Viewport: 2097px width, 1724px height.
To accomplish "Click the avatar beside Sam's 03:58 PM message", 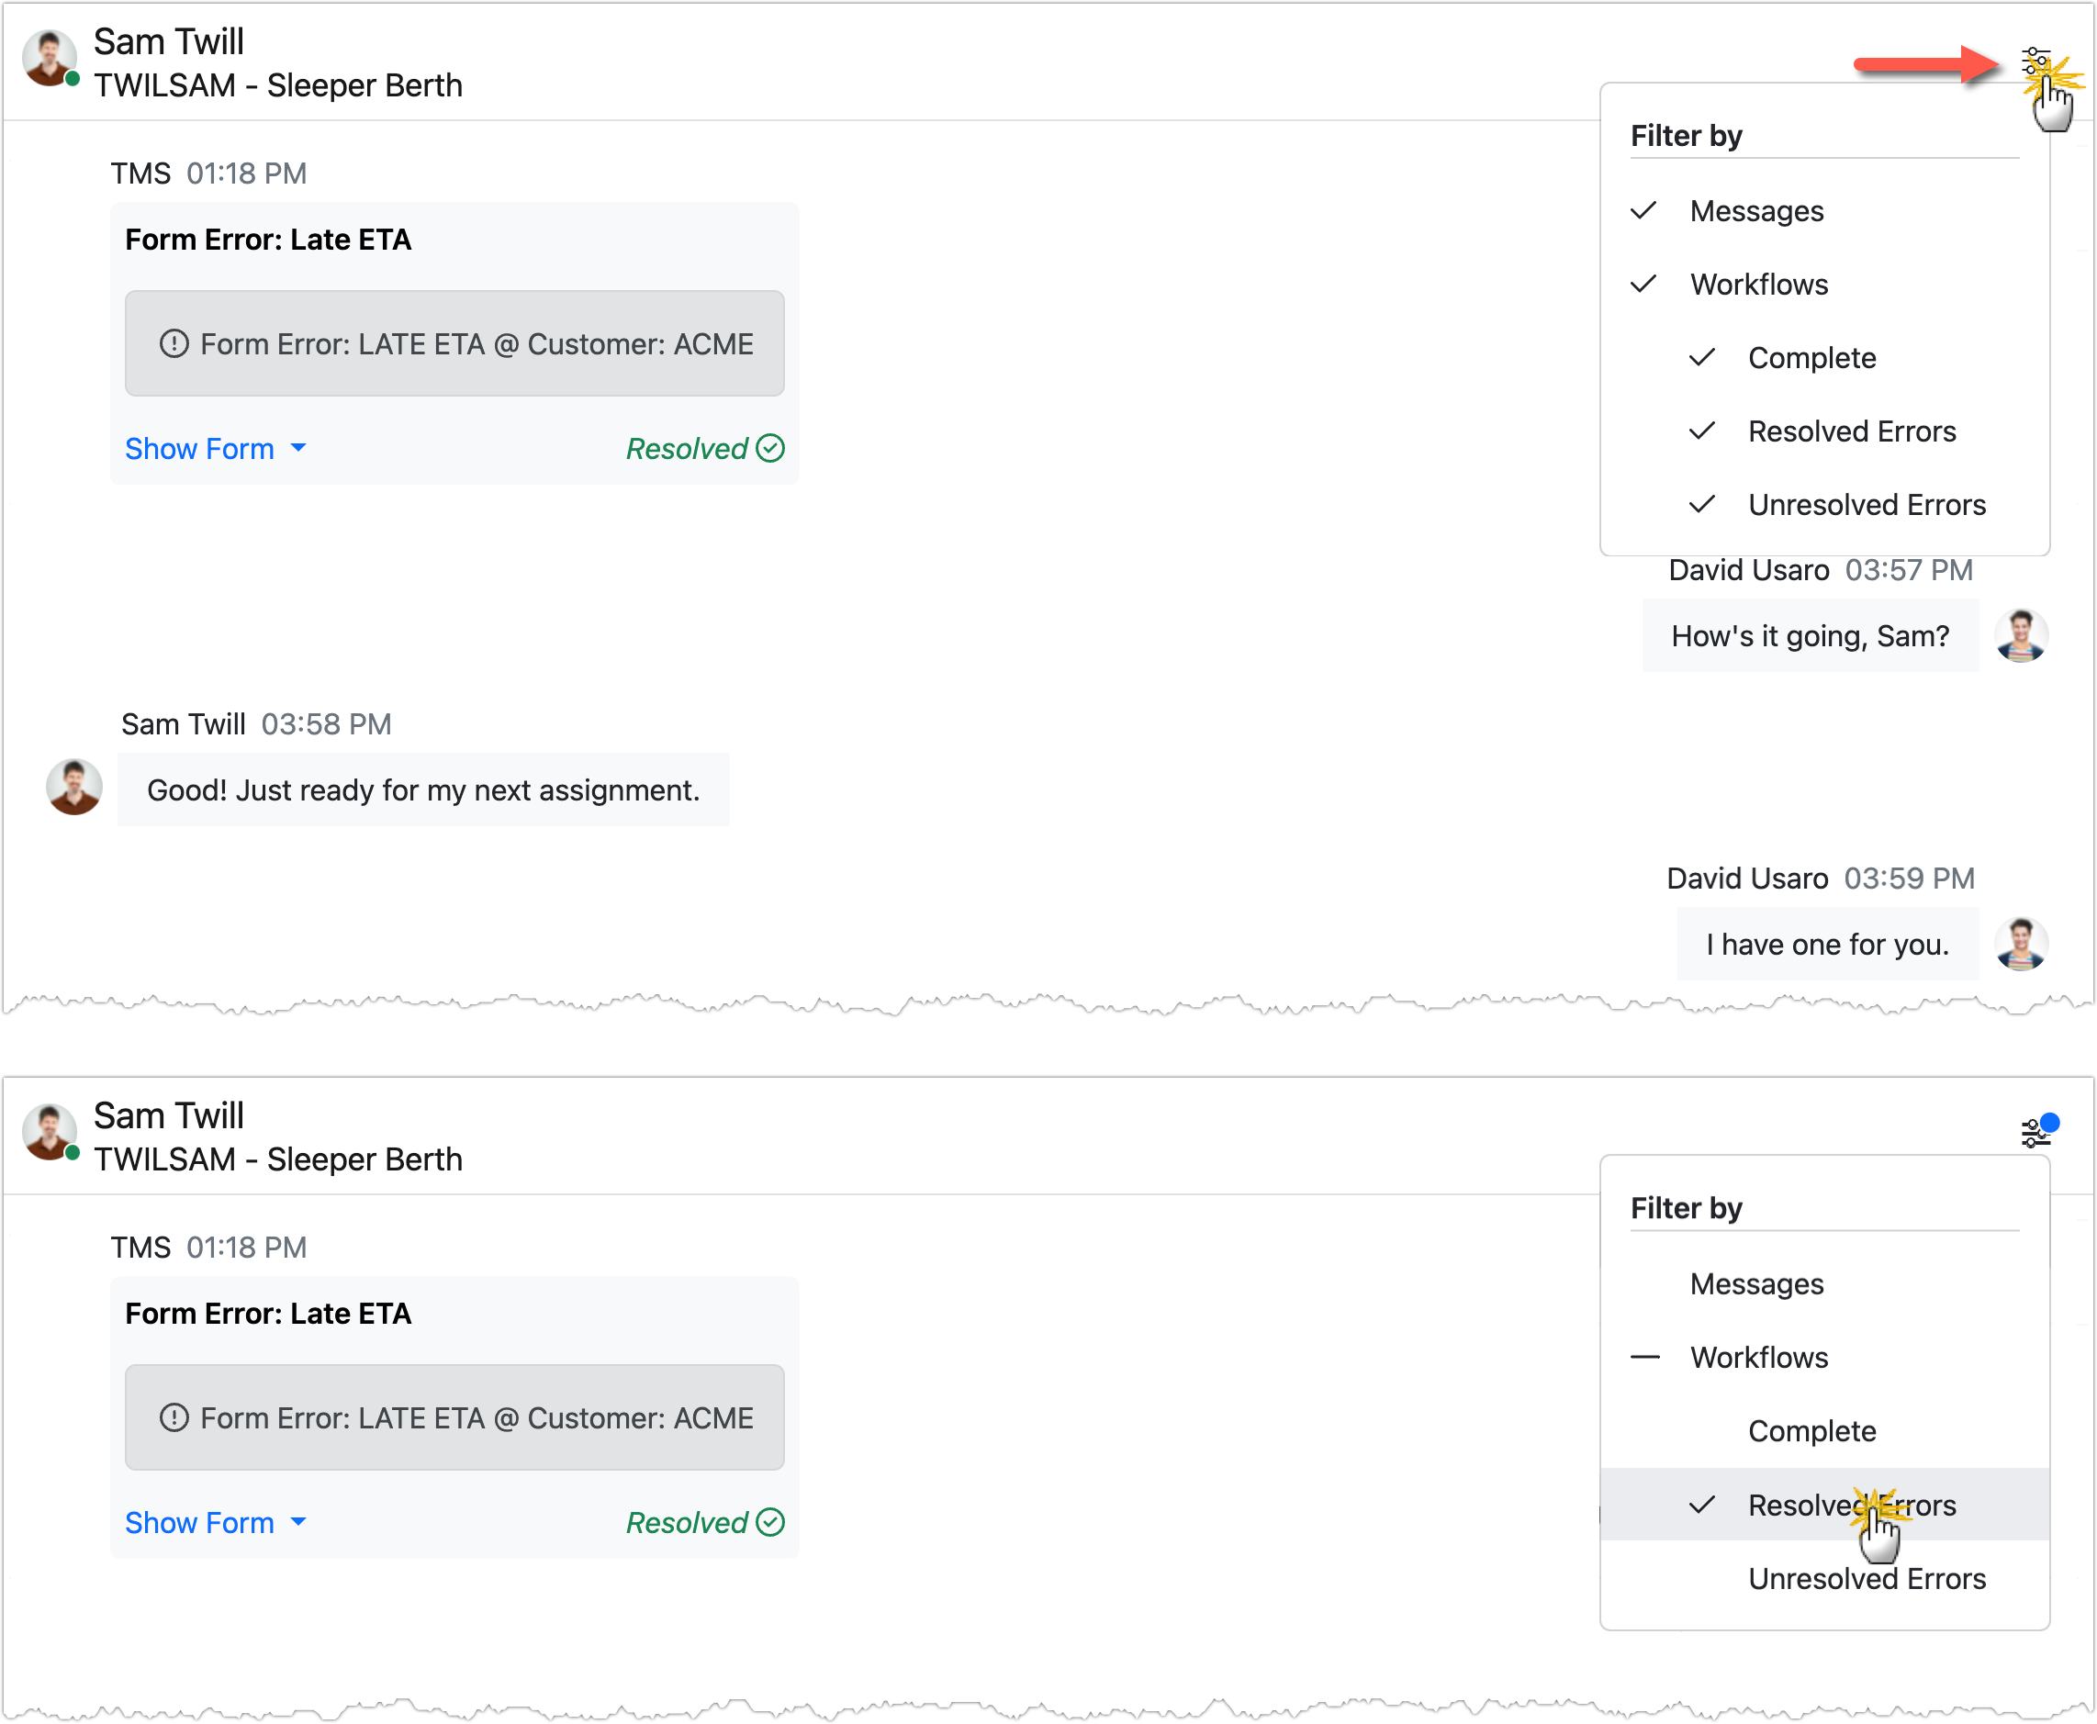I will pos(73,787).
